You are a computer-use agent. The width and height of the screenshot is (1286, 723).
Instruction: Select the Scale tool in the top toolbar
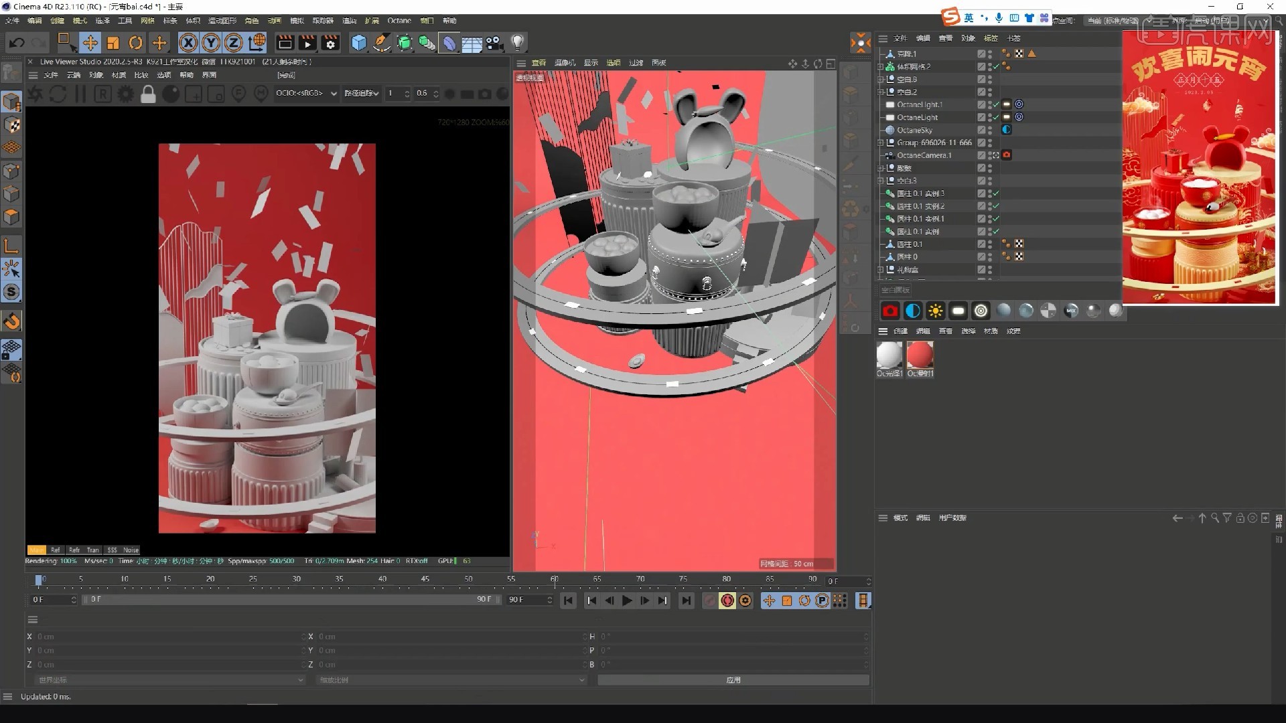pyautogui.click(x=113, y=43)
